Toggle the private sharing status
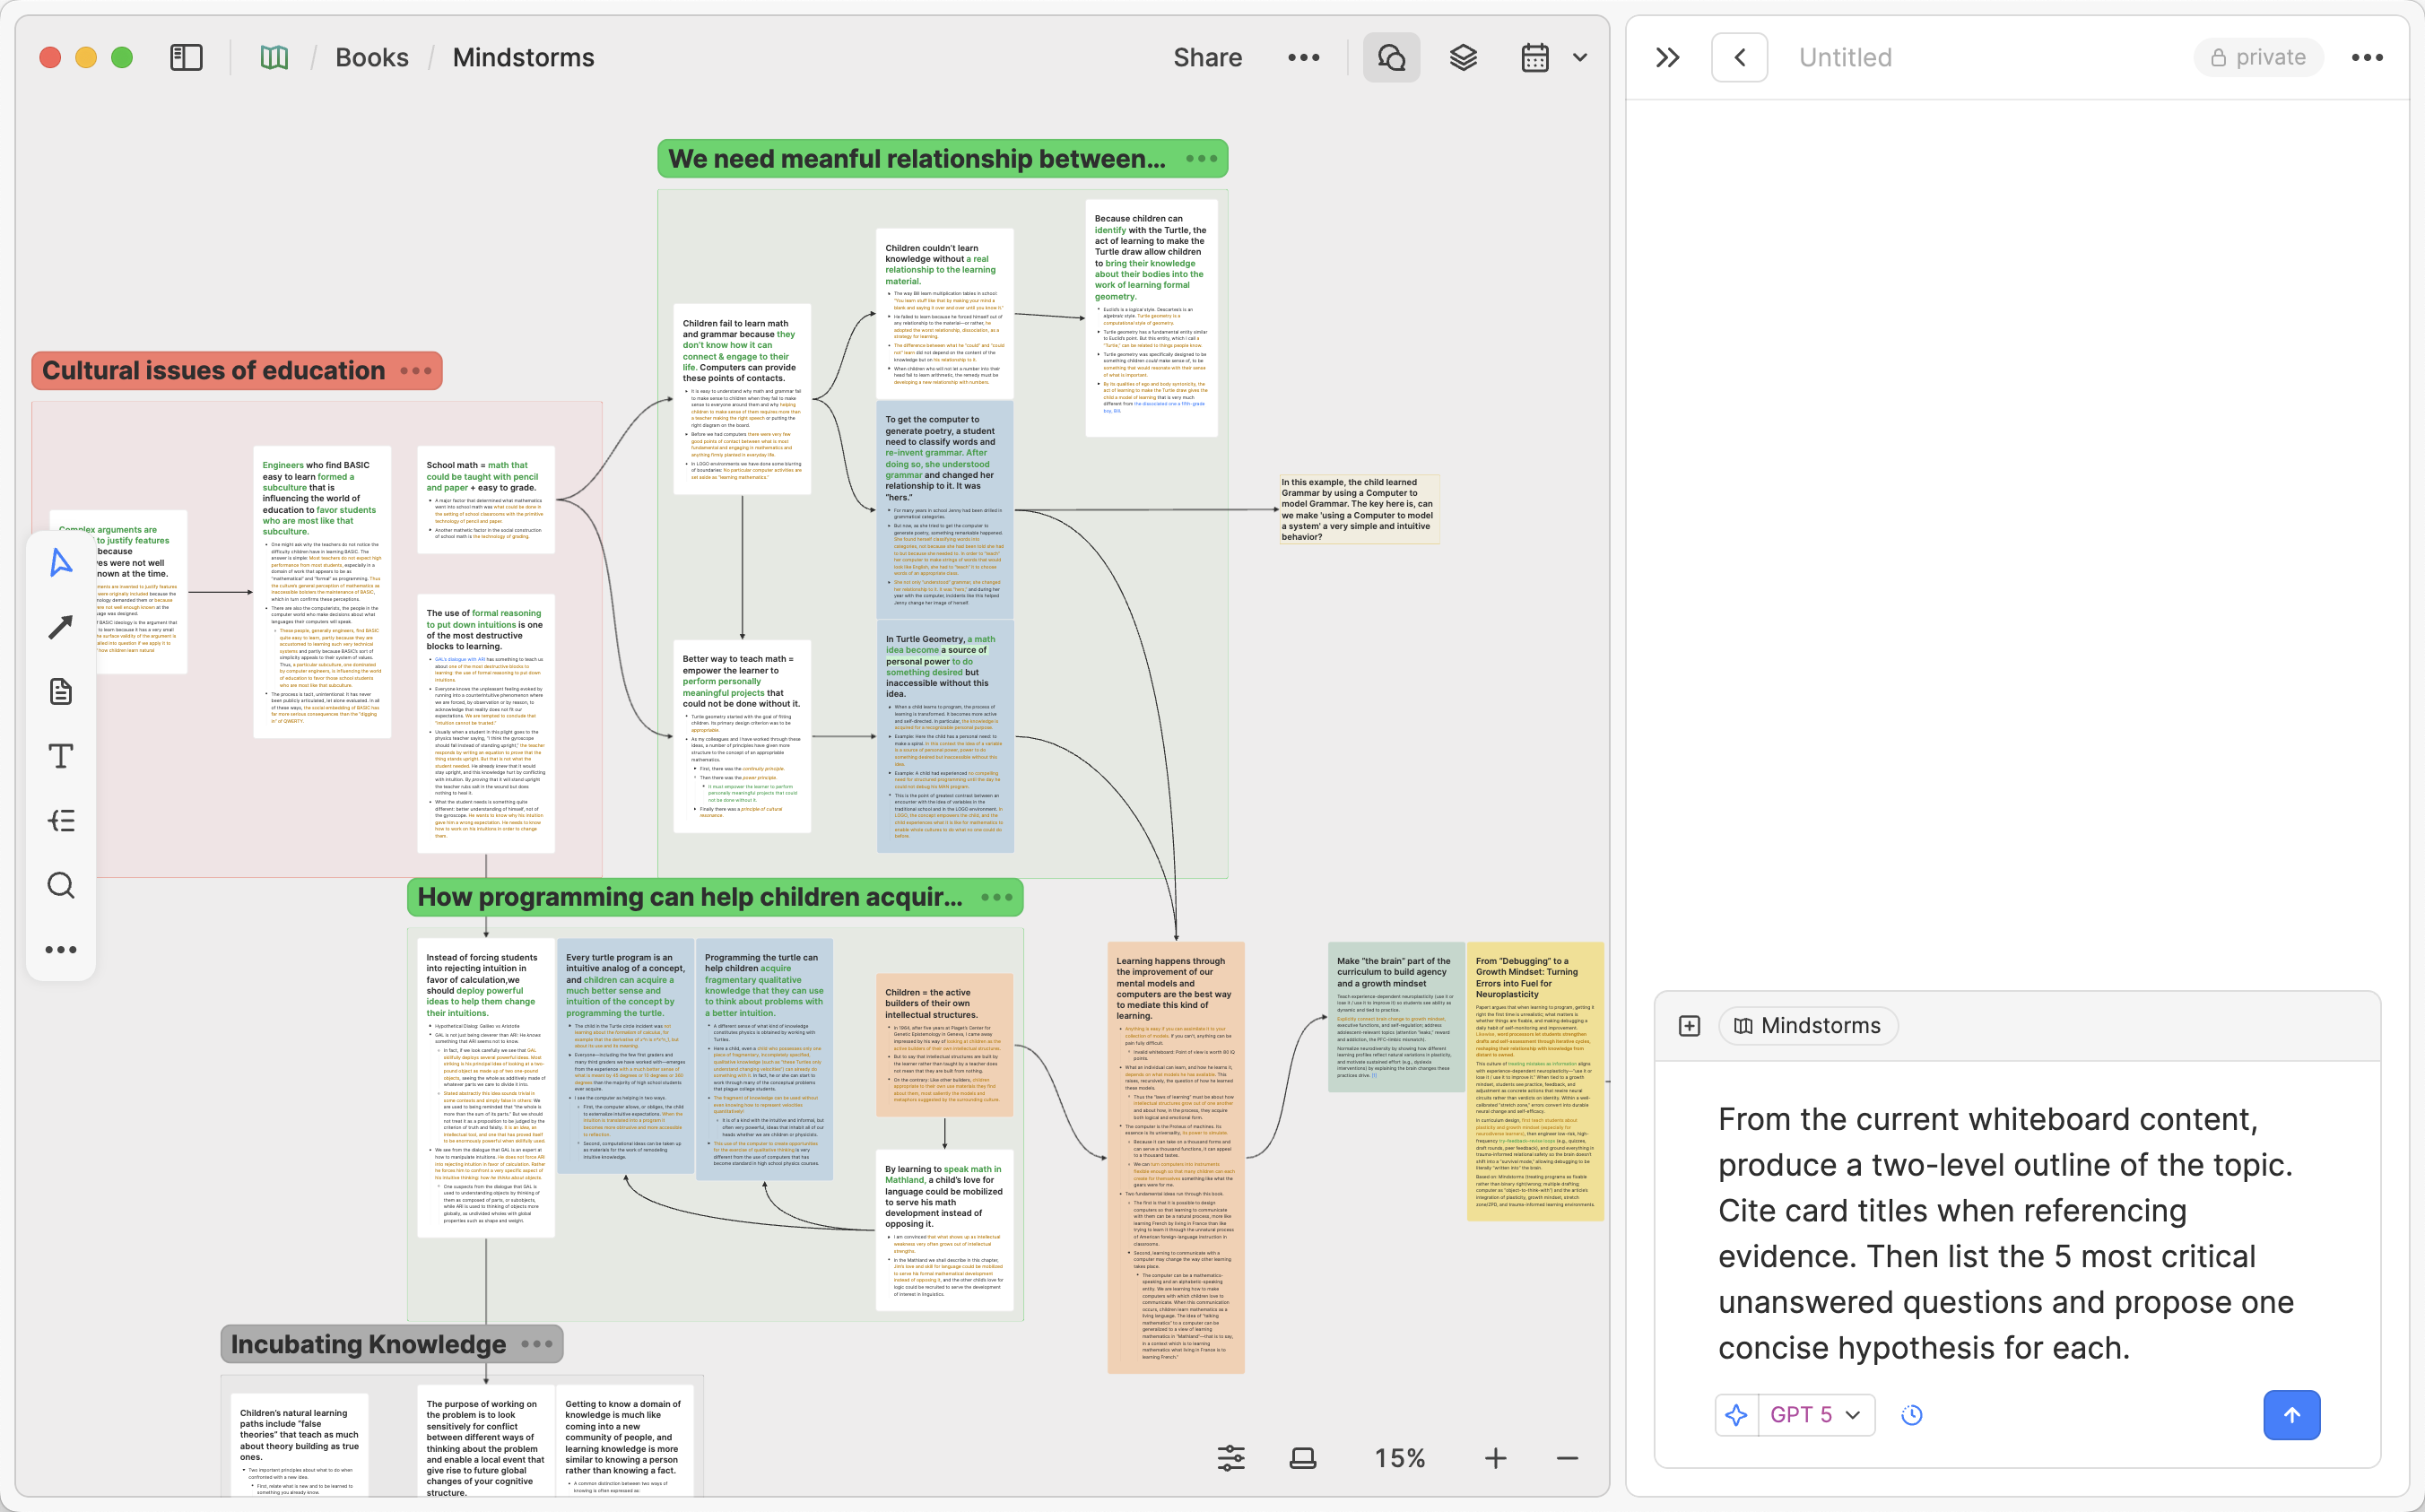This screenshot has width=2425, height=1512. point(2257,57)
